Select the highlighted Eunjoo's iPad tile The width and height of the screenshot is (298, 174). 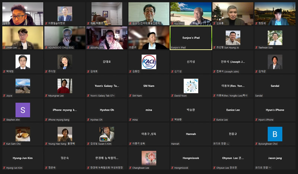click(191, 38)
